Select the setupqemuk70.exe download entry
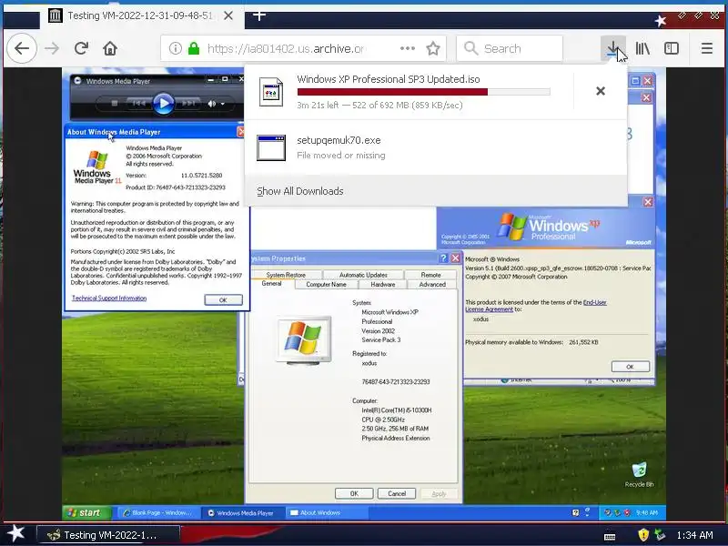This screenshot has height=546, width=728. (436, 147)
